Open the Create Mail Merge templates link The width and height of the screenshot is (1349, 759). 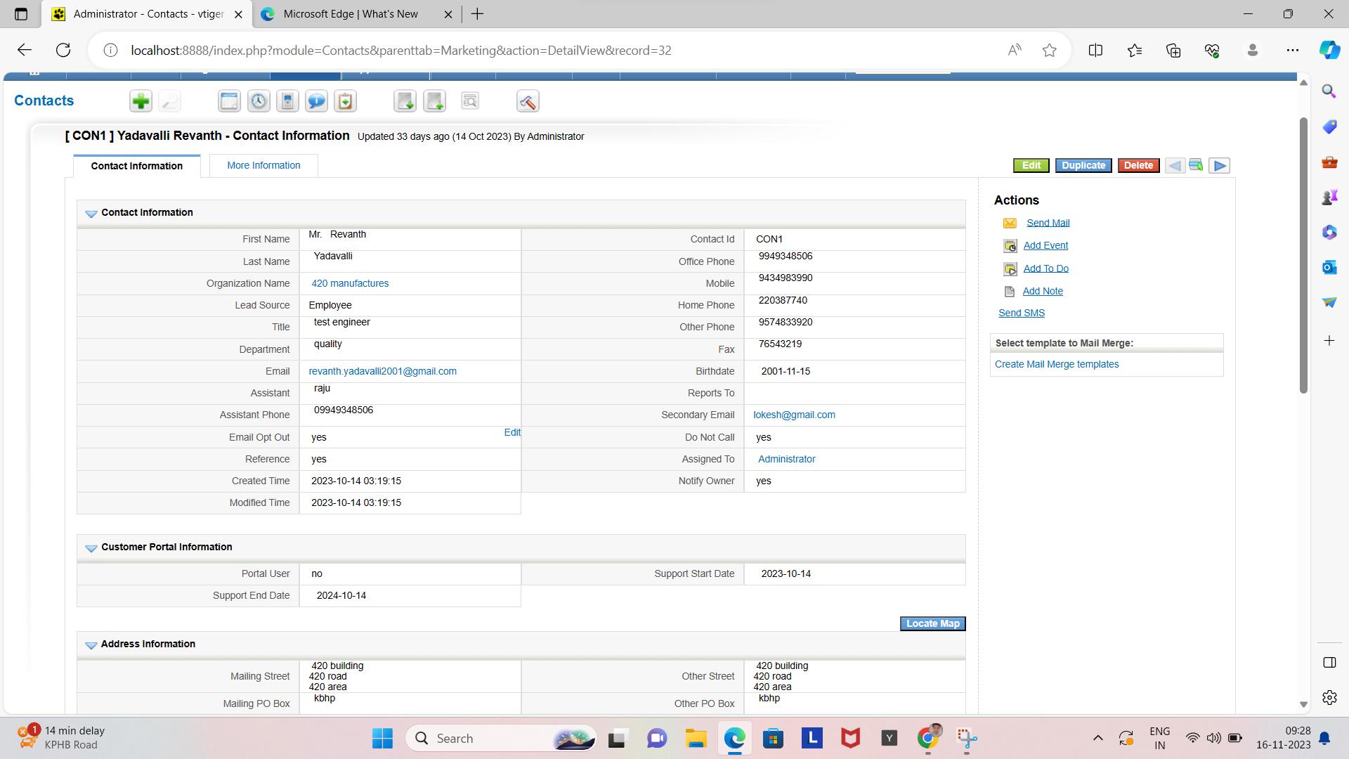tap(1056, 364)
